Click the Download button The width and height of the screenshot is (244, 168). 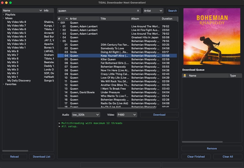coord(159,115)
